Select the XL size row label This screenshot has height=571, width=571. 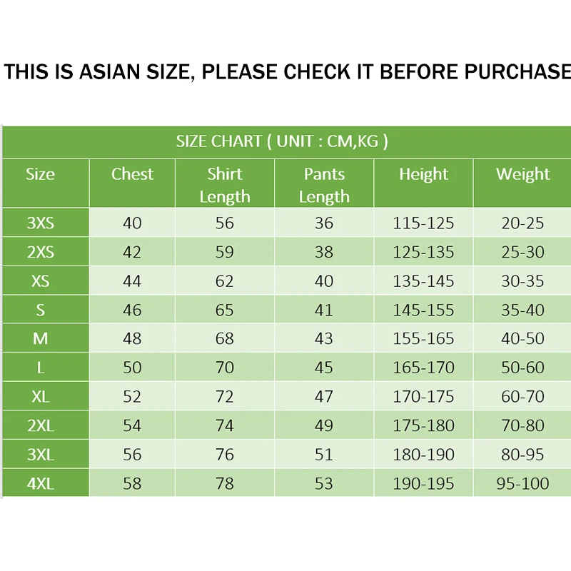tap(40, 397)
